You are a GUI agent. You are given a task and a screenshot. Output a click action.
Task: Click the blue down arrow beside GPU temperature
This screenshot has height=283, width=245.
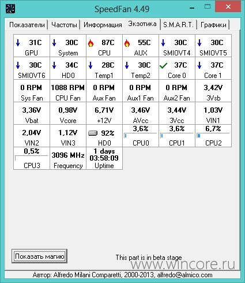[x=18, y=43]
